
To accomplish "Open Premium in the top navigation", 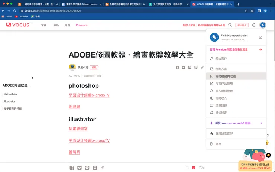I will pyautogui.click(x=81, y=25).
